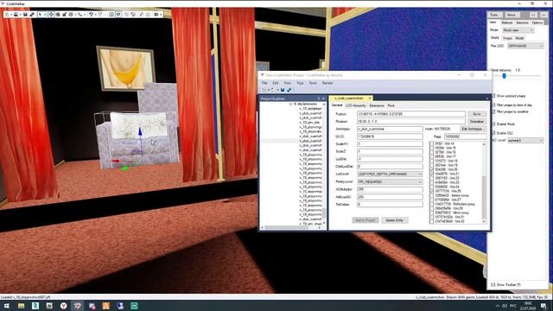The image size is (553, 311).
Task: Click Open icon in project window toolbar
Action: (x=273, y=90)
